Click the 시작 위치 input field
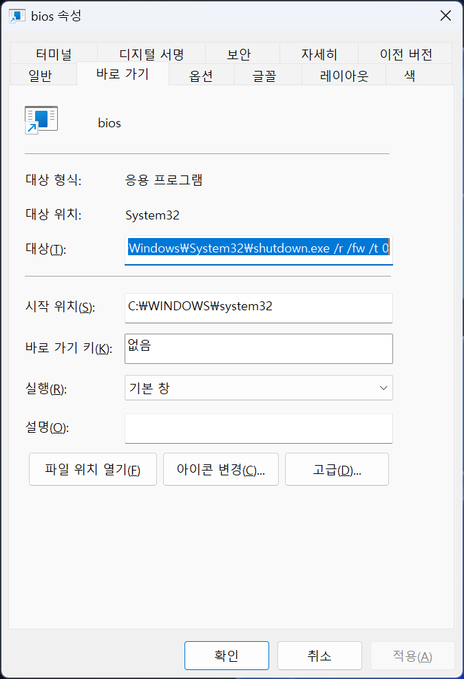The image size is (464, 679). tap(259, 308)
